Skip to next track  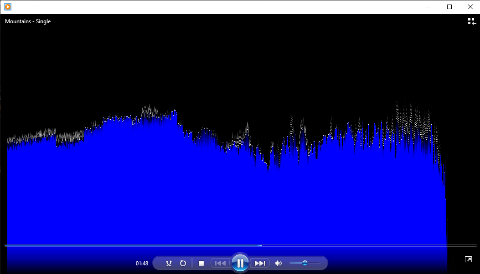[x=260, y=263]
